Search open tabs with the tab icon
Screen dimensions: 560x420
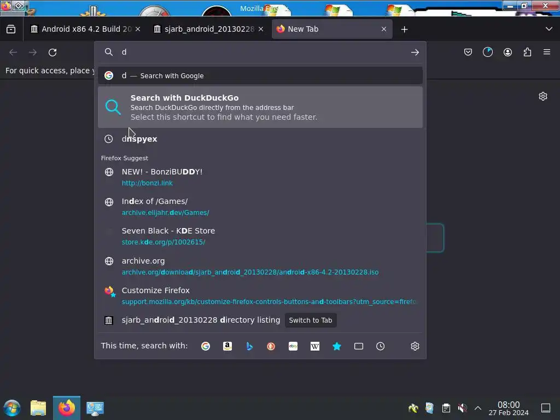359,346
